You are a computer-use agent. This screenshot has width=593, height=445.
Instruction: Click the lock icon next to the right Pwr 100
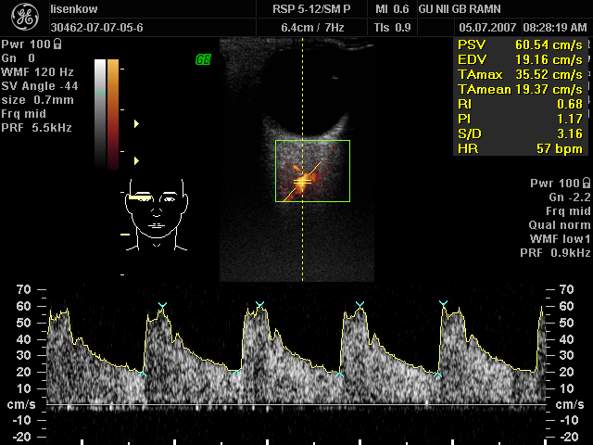(587, 183)
